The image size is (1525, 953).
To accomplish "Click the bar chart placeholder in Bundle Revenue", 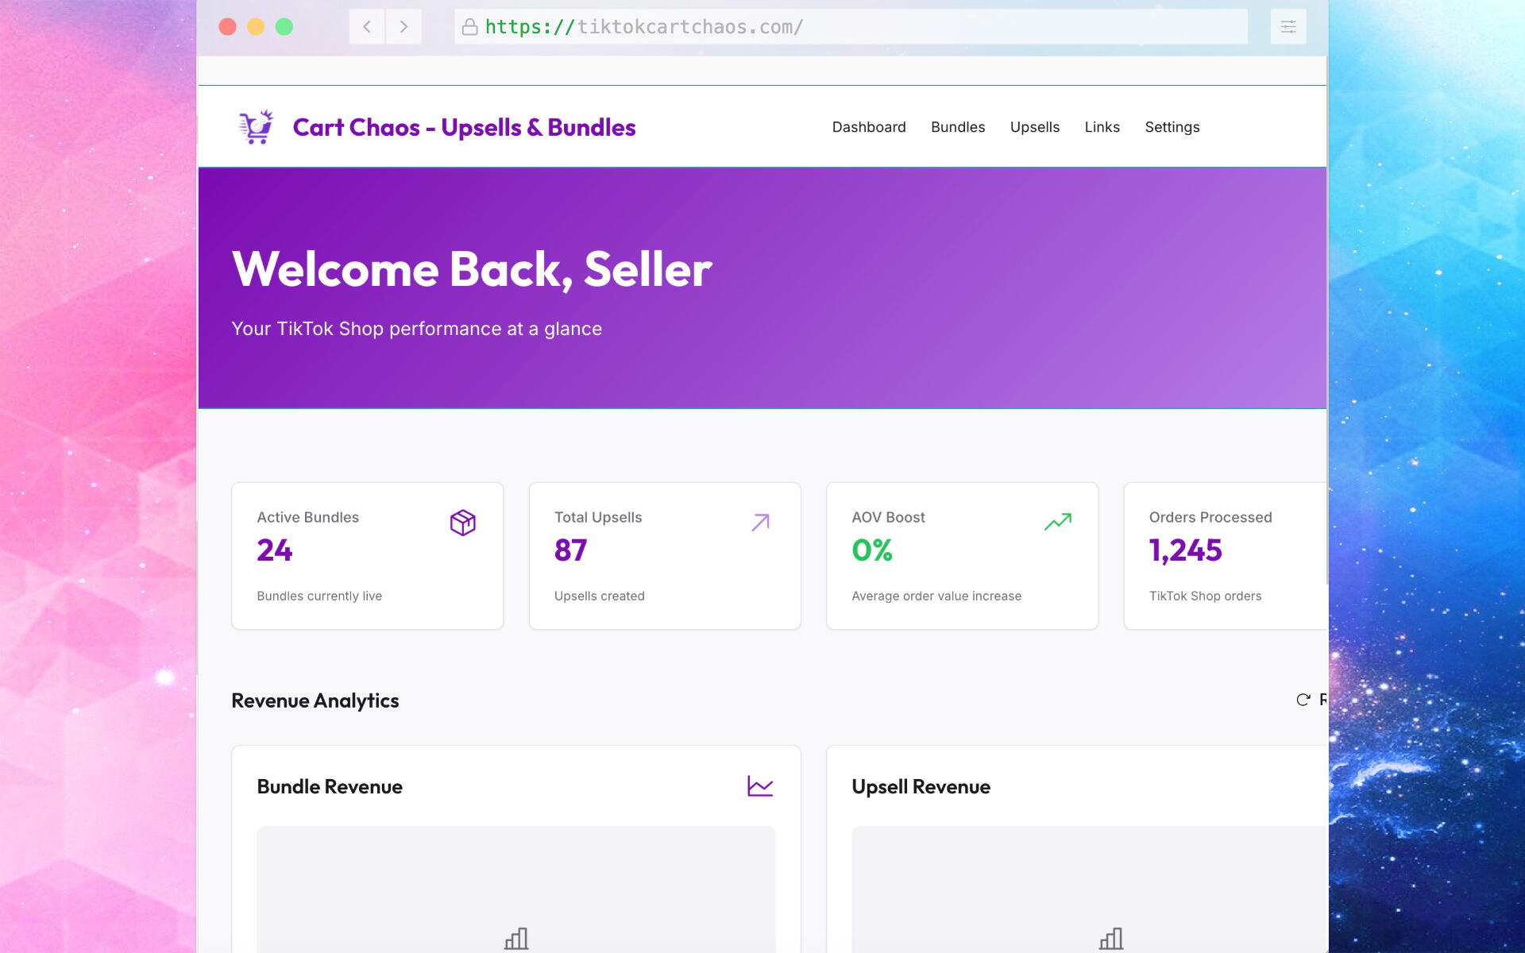I will 516,939.
